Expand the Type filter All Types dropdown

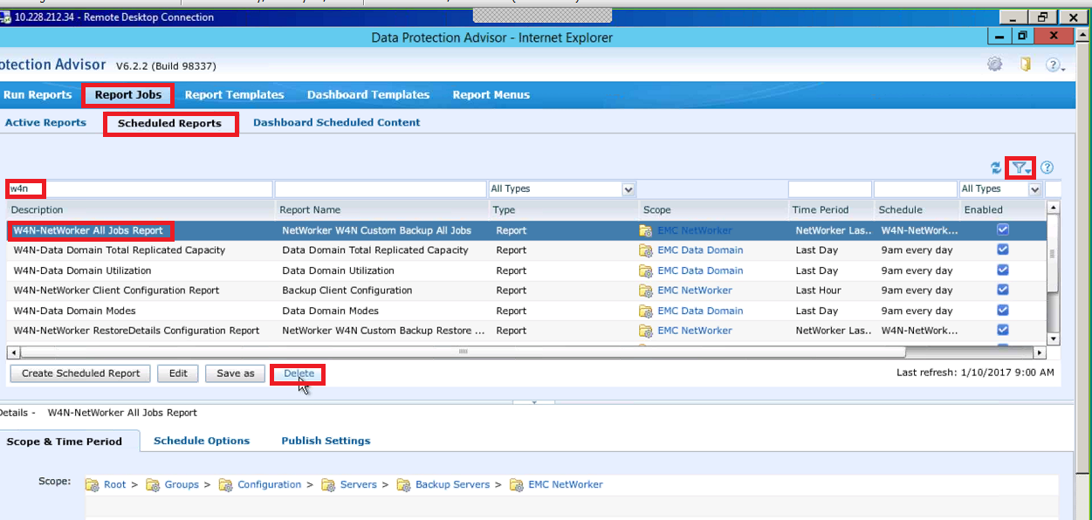tap(628, 189)
